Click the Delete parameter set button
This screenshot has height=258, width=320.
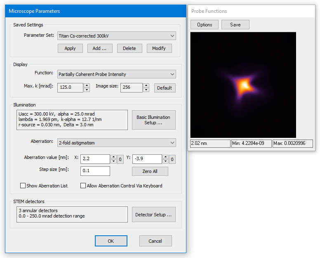pyautogui.click(x=129, y=48)
